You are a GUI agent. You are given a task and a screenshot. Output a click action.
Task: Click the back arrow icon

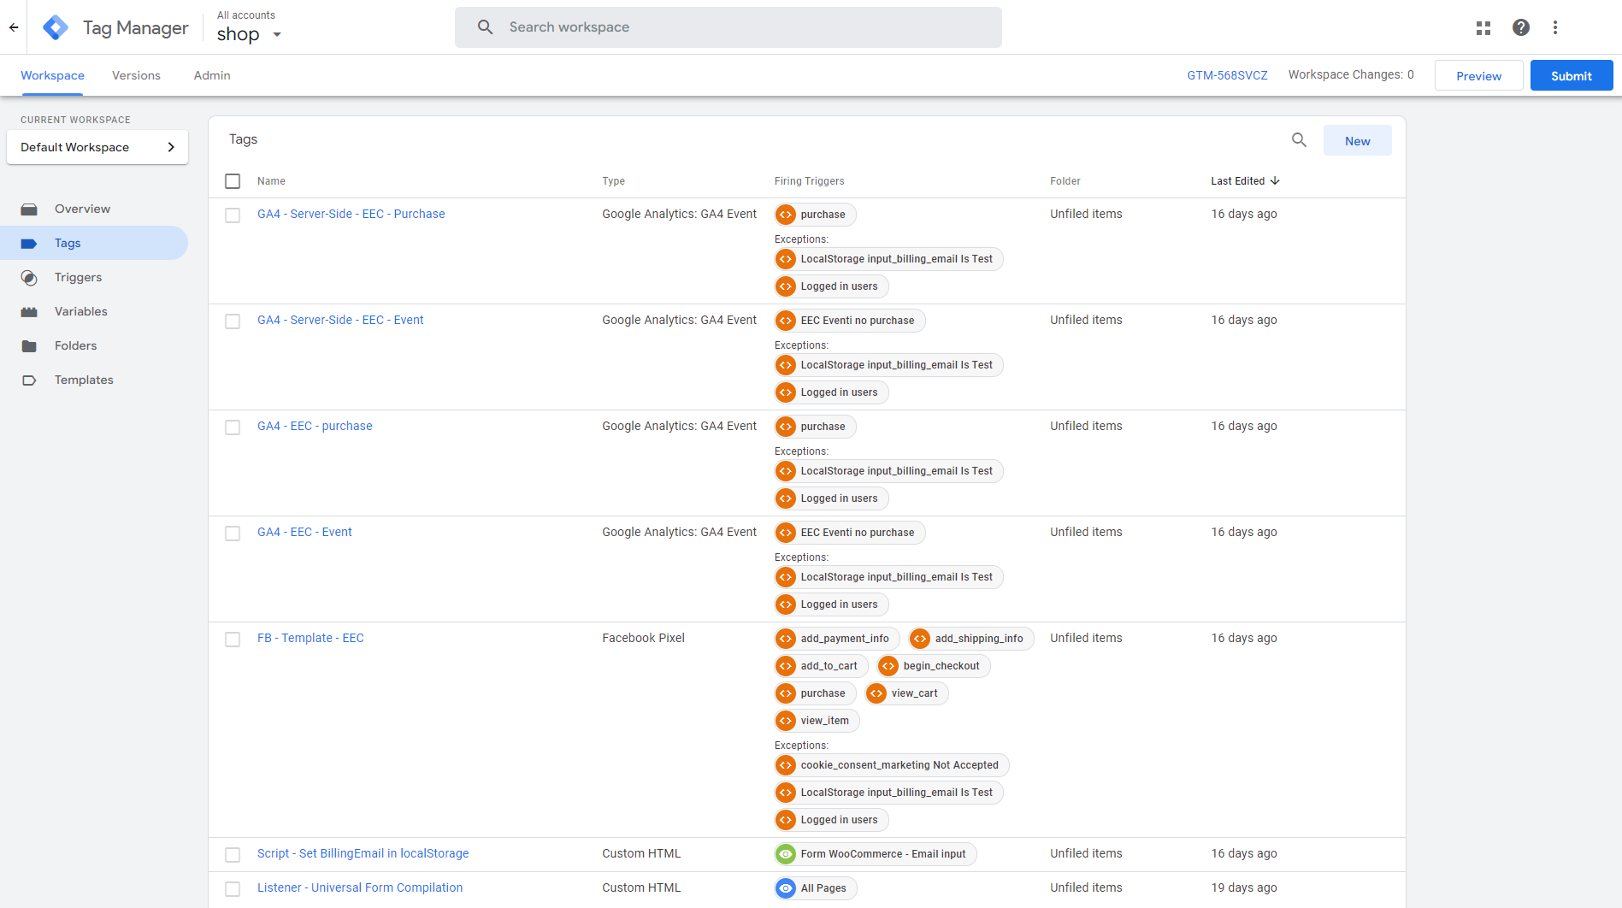[14, 27]
